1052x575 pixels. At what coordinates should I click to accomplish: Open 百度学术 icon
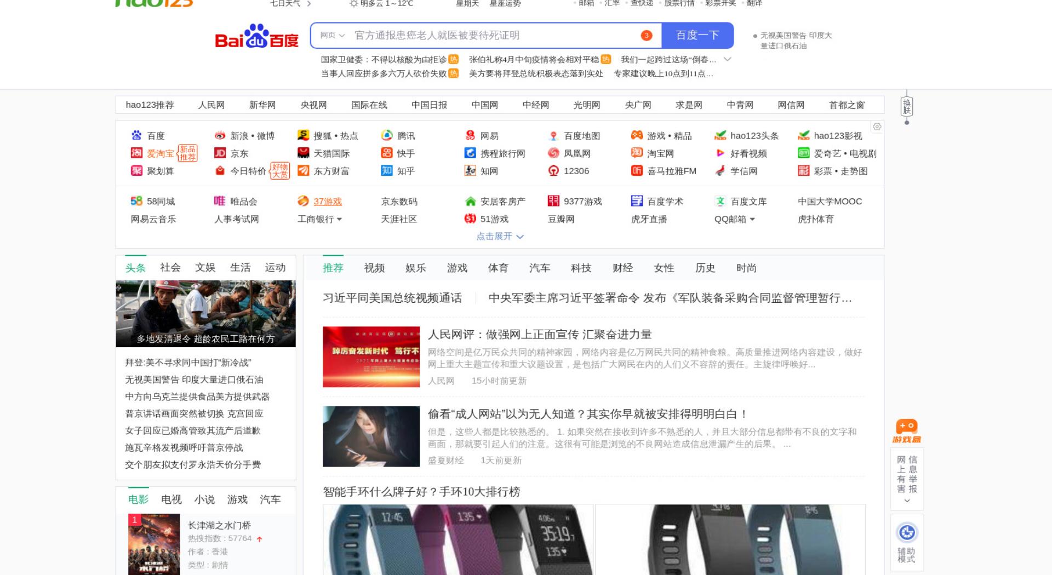pyautogui.click(x=637, y=201)
